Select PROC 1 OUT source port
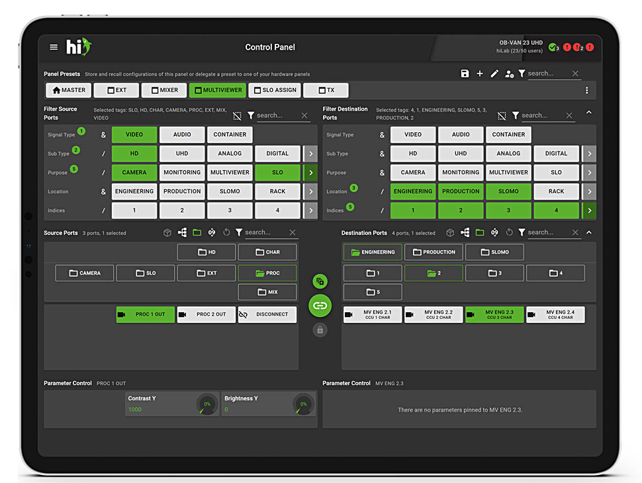Viewport: 642px width, 483px height. (146, 314)
